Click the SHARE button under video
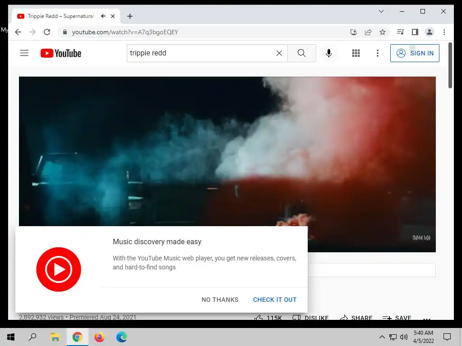462x346 pixels. point(356,318)
